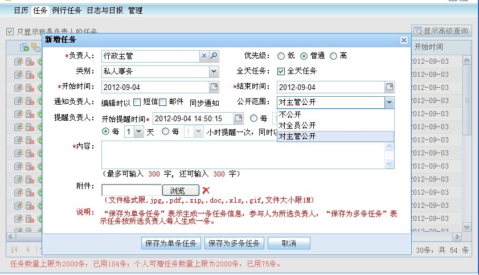
Task: Click the add task icon in grid header
Action: 24,47
